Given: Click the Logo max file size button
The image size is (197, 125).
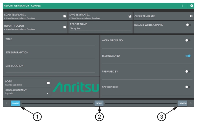Looking at the screenshot, I should (x=27, y=83).
